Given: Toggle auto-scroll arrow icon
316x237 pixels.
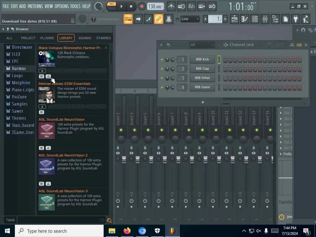Looking at the screenshot, I should click(x=138, y=19).
